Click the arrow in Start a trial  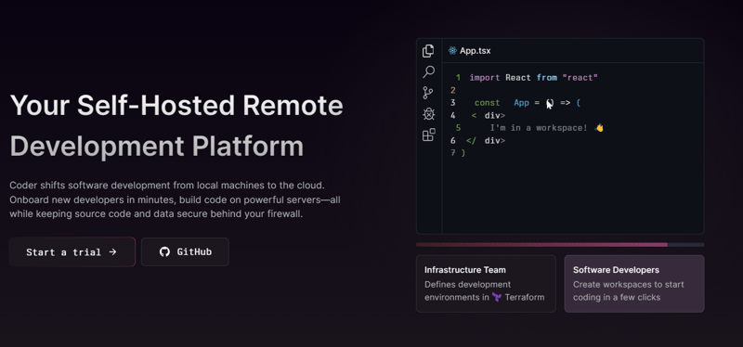[112, 251]
